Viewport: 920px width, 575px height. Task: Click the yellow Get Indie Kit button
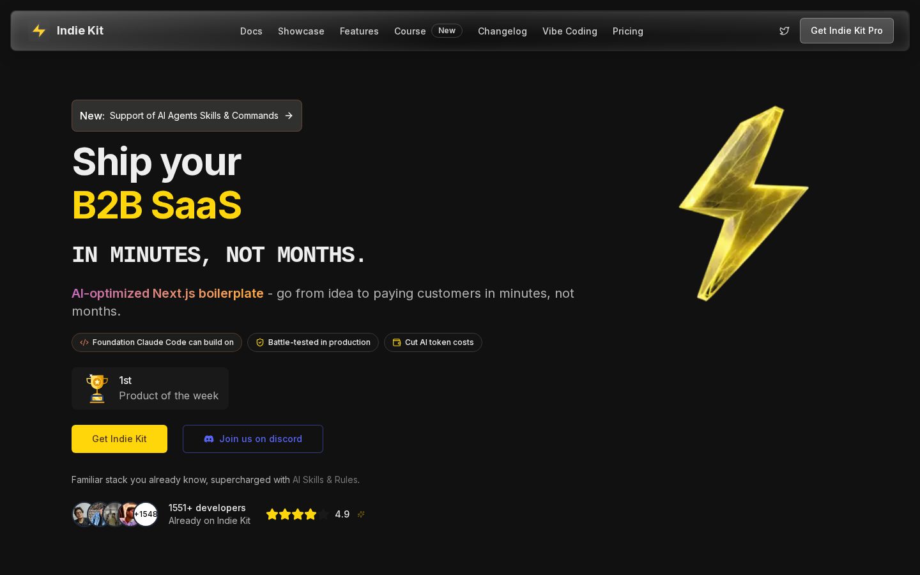click(x=119, y=439)
